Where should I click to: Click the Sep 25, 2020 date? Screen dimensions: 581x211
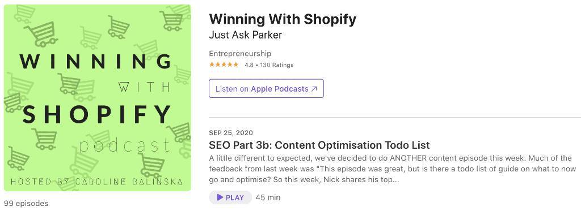coord(231,133)
